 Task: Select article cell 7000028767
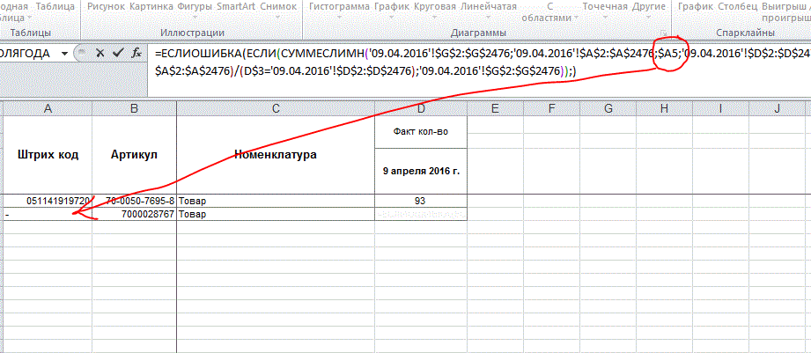(x=134, y=214)
